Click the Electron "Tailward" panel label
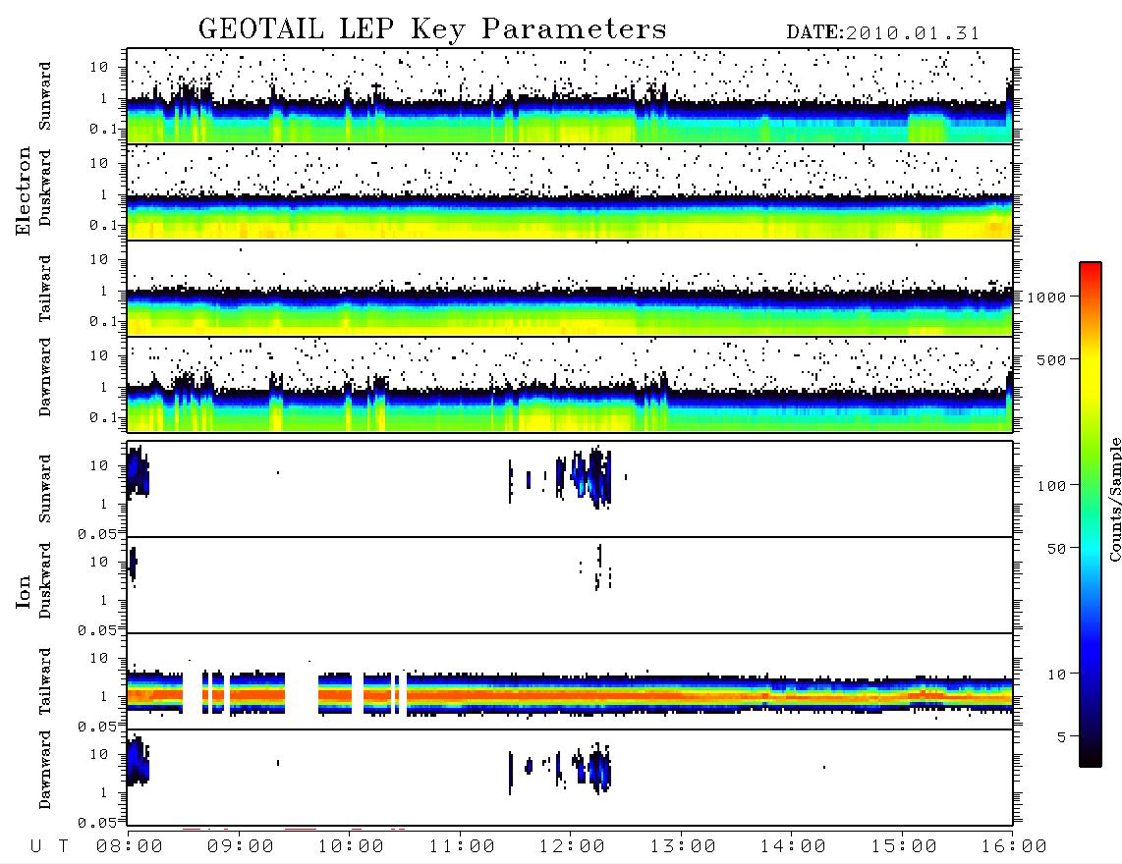1122x864 pixels. point(45,289)
